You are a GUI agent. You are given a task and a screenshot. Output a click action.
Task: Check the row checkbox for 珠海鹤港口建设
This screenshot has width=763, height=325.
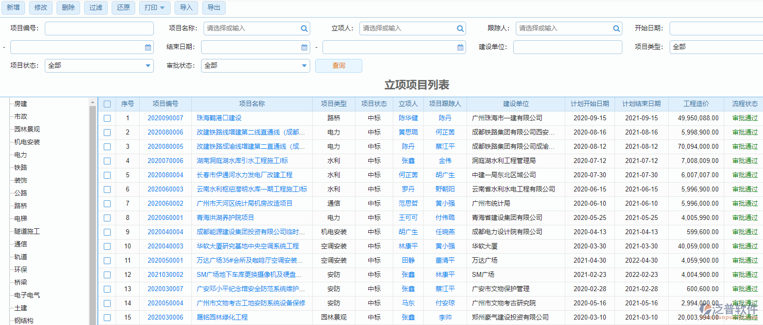coord(107,118)
